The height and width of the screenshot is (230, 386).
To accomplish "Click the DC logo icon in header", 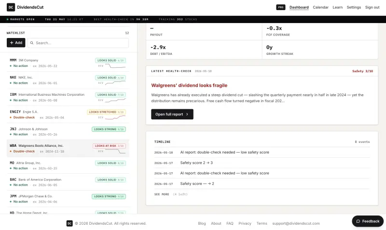I will 11,7.
